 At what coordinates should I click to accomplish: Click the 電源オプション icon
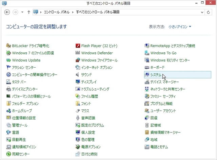coord(78,147)
